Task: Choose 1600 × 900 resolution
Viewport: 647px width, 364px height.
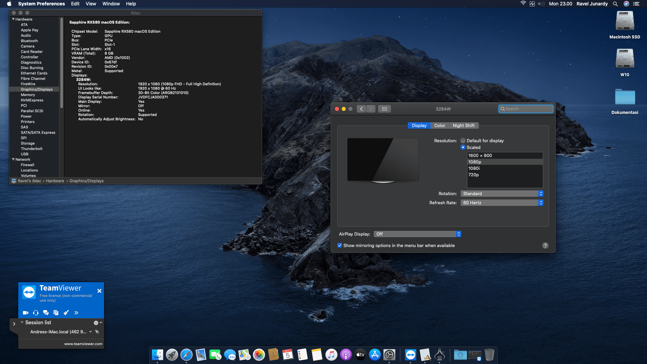Action: pos(505,155)
